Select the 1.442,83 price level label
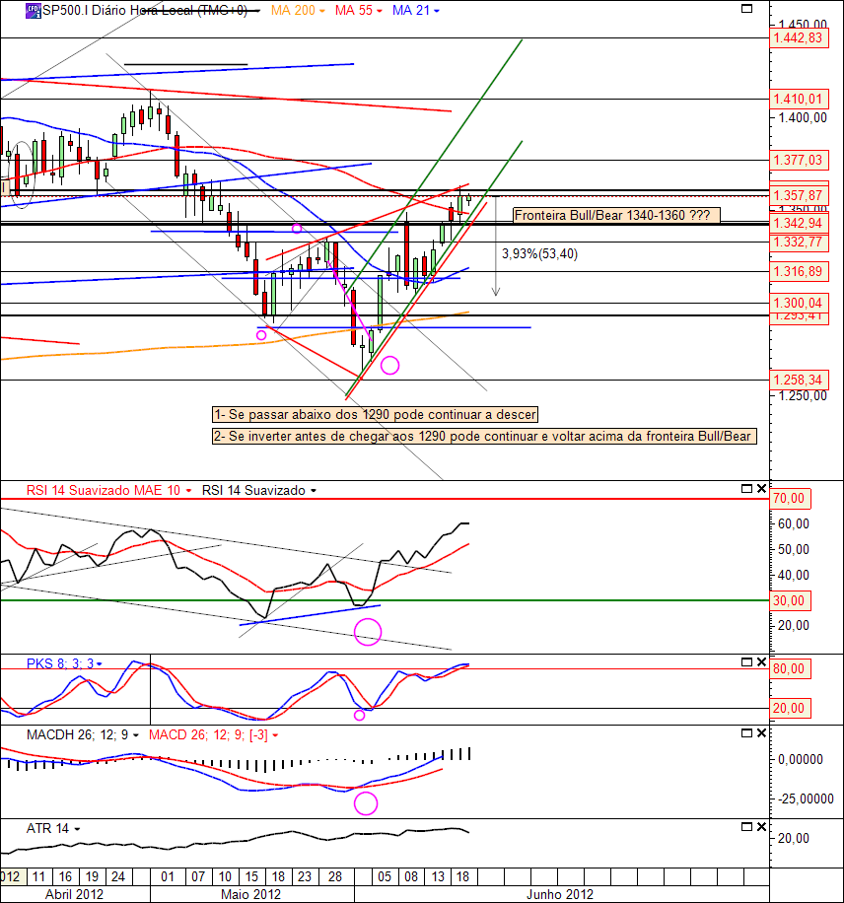The image size is (844, 903). pyautogui.click(x=799, y=38)
